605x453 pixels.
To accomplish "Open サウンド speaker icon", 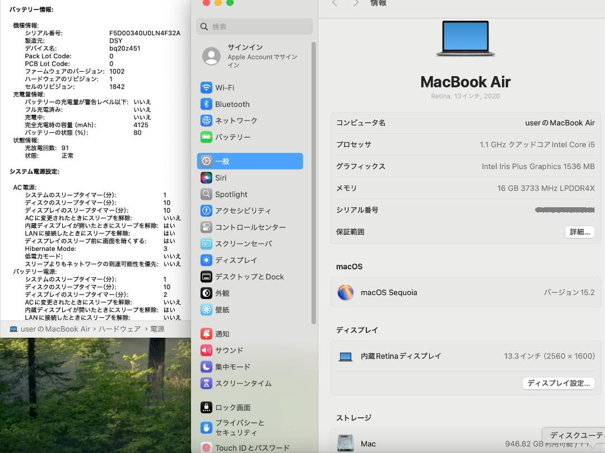I will 206,350.
